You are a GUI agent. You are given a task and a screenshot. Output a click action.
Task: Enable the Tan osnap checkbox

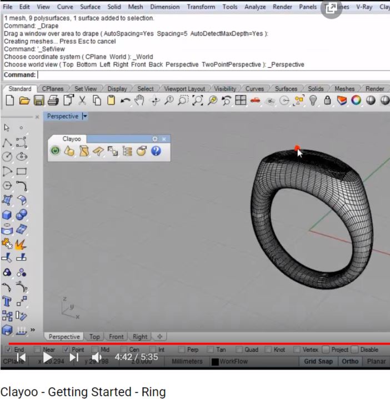click(210, 350)
